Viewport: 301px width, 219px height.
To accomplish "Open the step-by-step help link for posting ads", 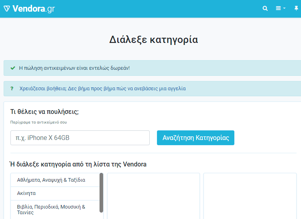I will click(102, 88).
